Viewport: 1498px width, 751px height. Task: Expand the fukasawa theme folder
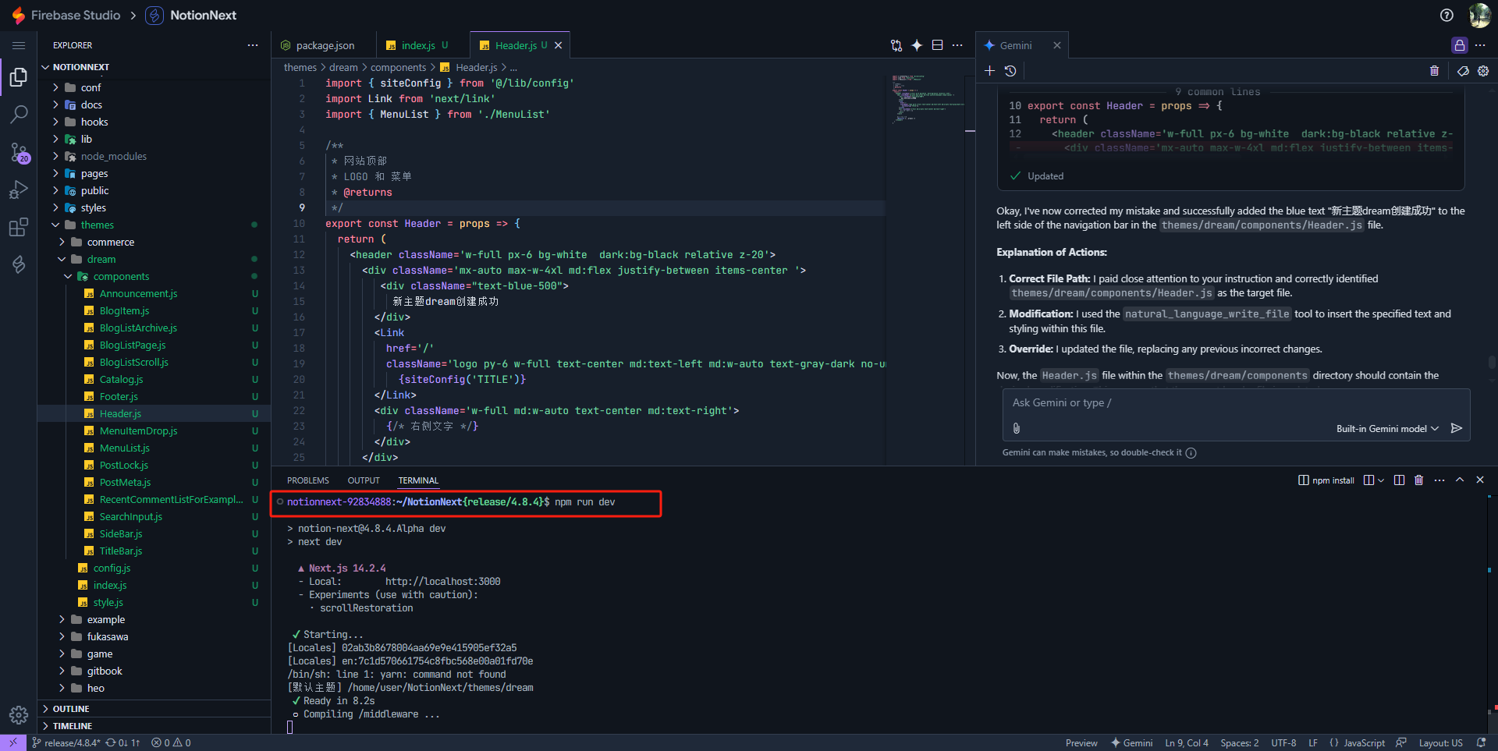pyautogui.click(x=108, y=636)
